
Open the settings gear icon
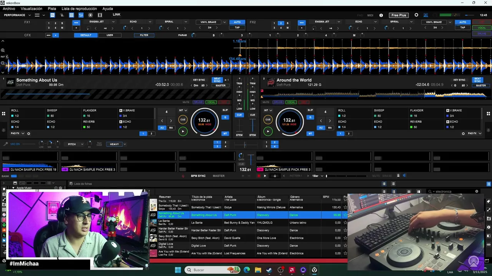[416, 15]
